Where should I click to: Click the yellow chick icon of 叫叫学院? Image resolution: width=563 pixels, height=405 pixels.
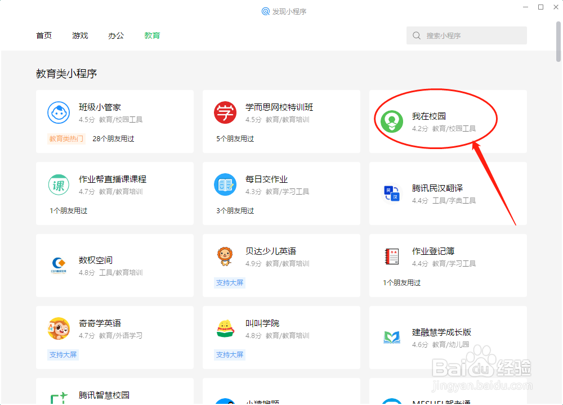pos(225,328)
